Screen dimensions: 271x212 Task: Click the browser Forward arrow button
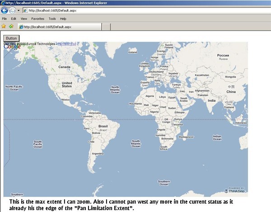tap(12, 10)
